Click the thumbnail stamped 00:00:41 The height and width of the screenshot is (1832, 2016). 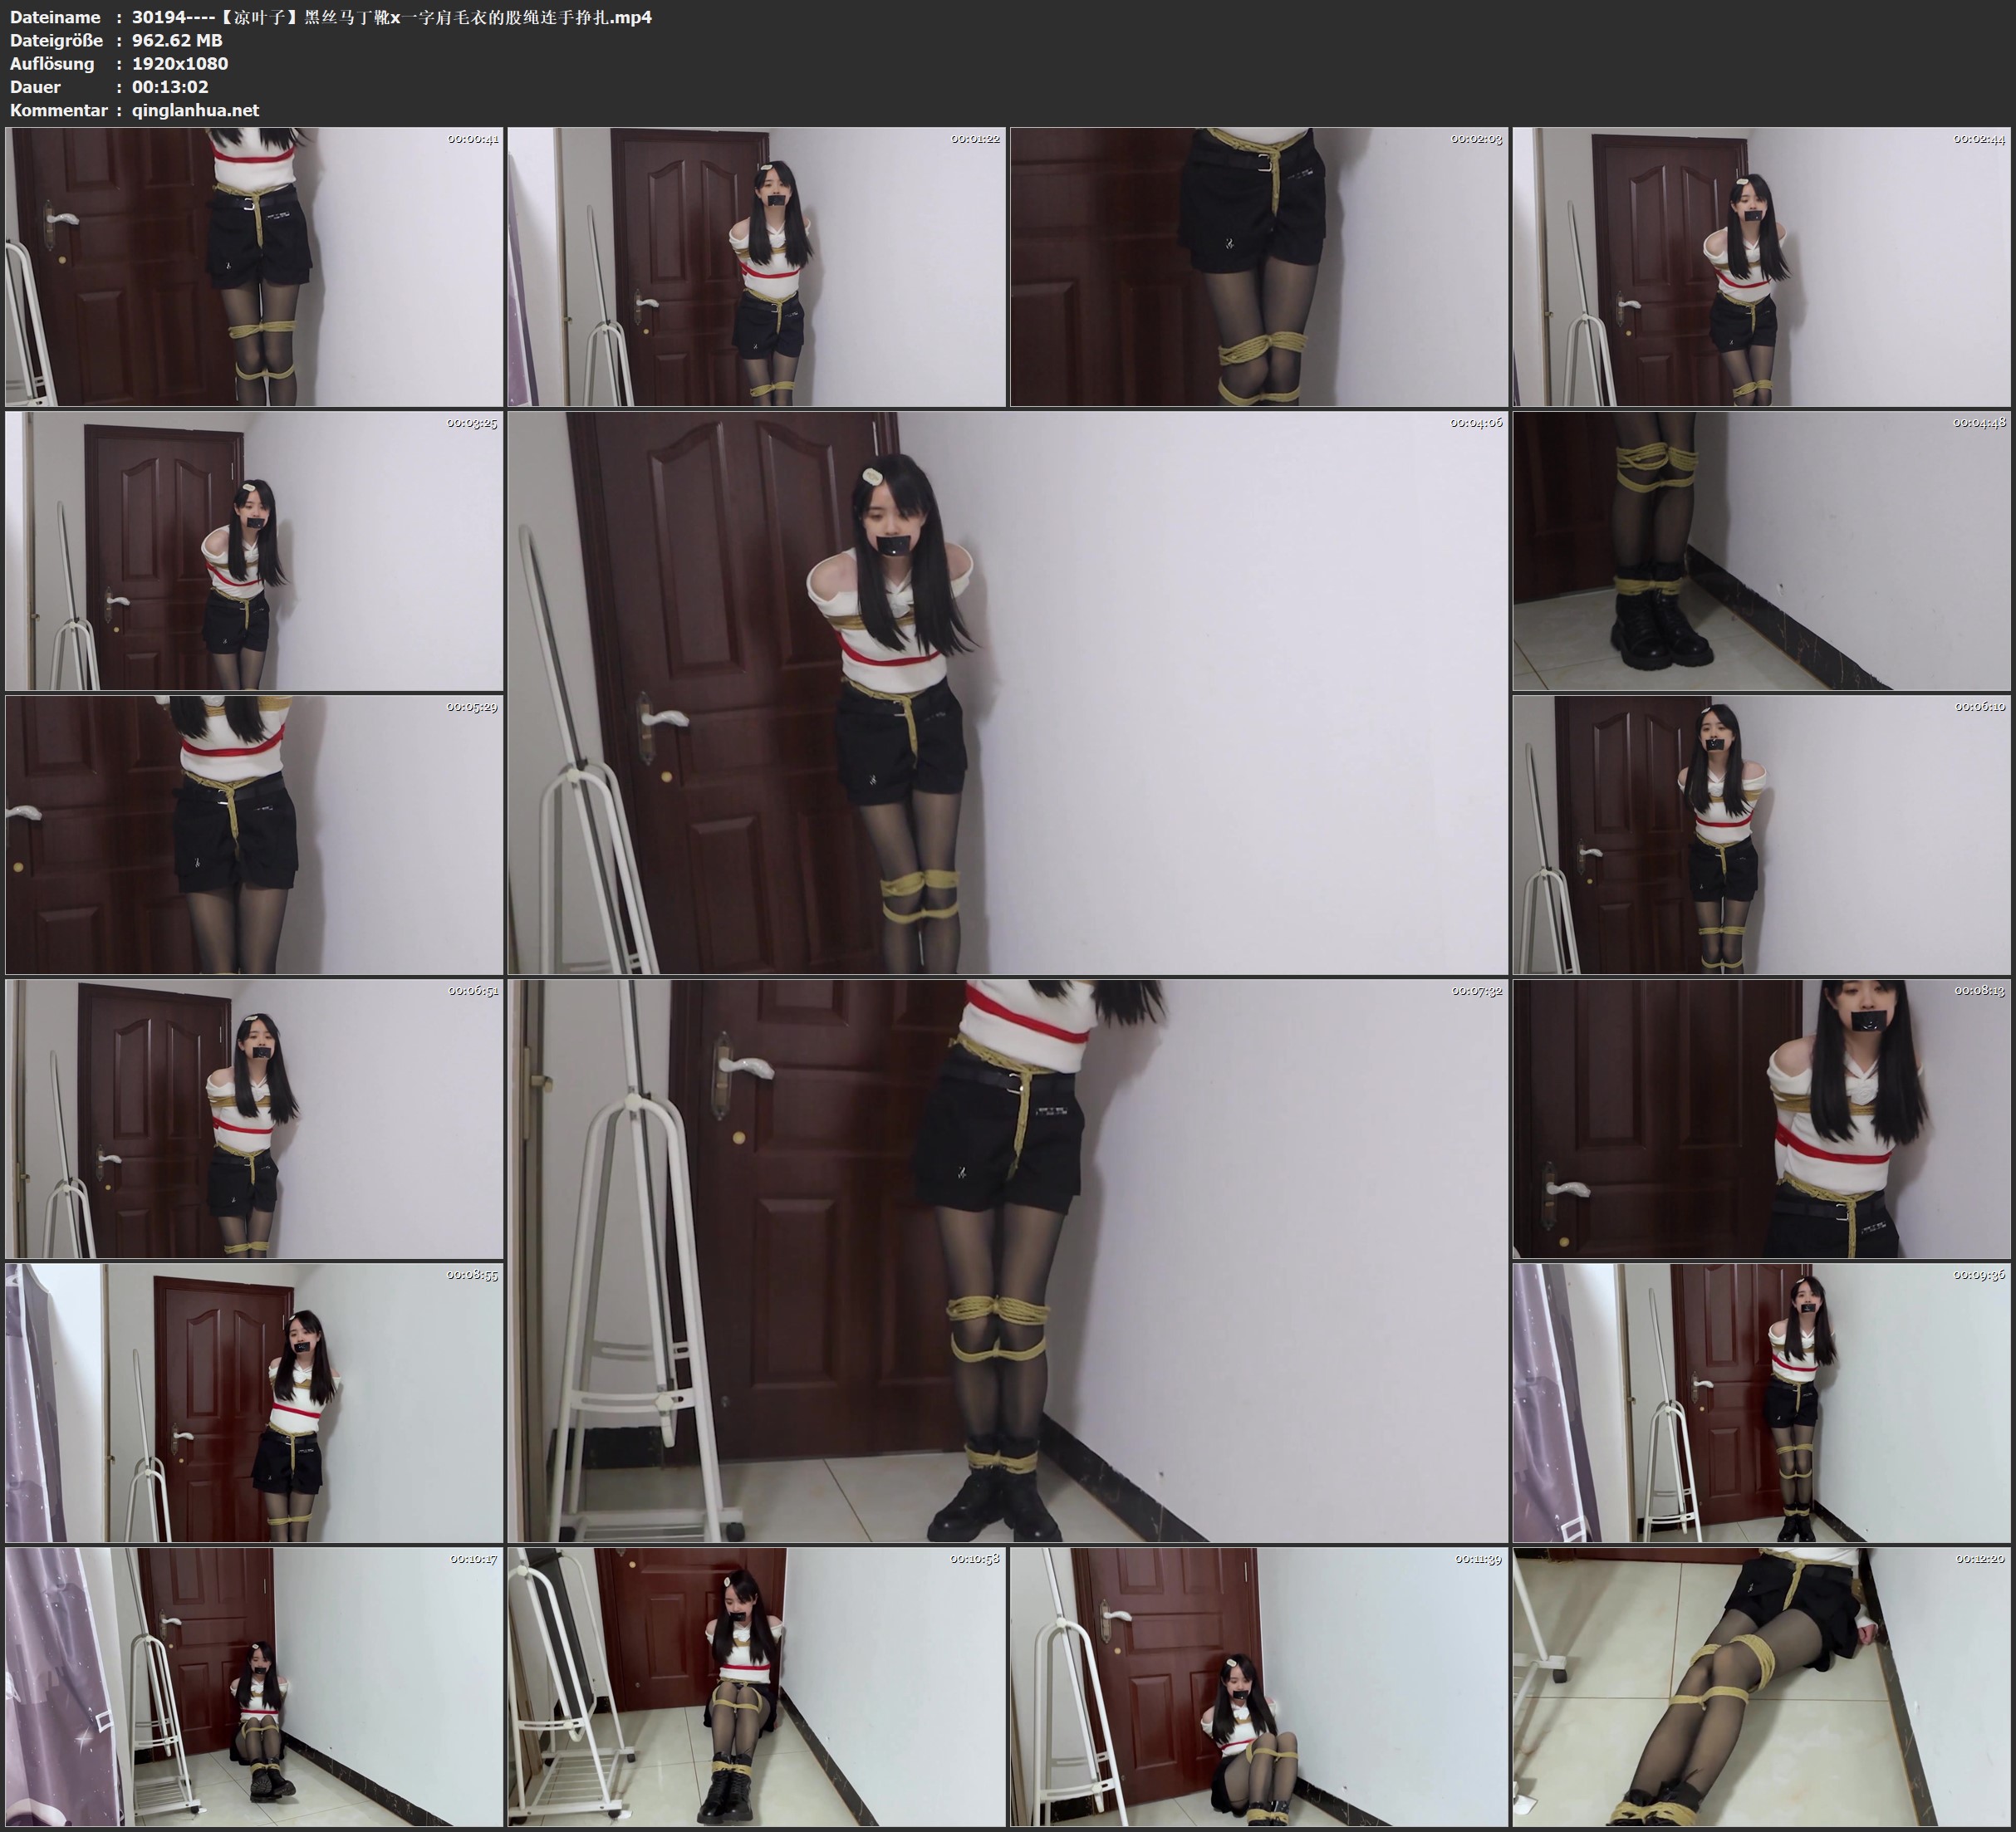click(254, 266)
